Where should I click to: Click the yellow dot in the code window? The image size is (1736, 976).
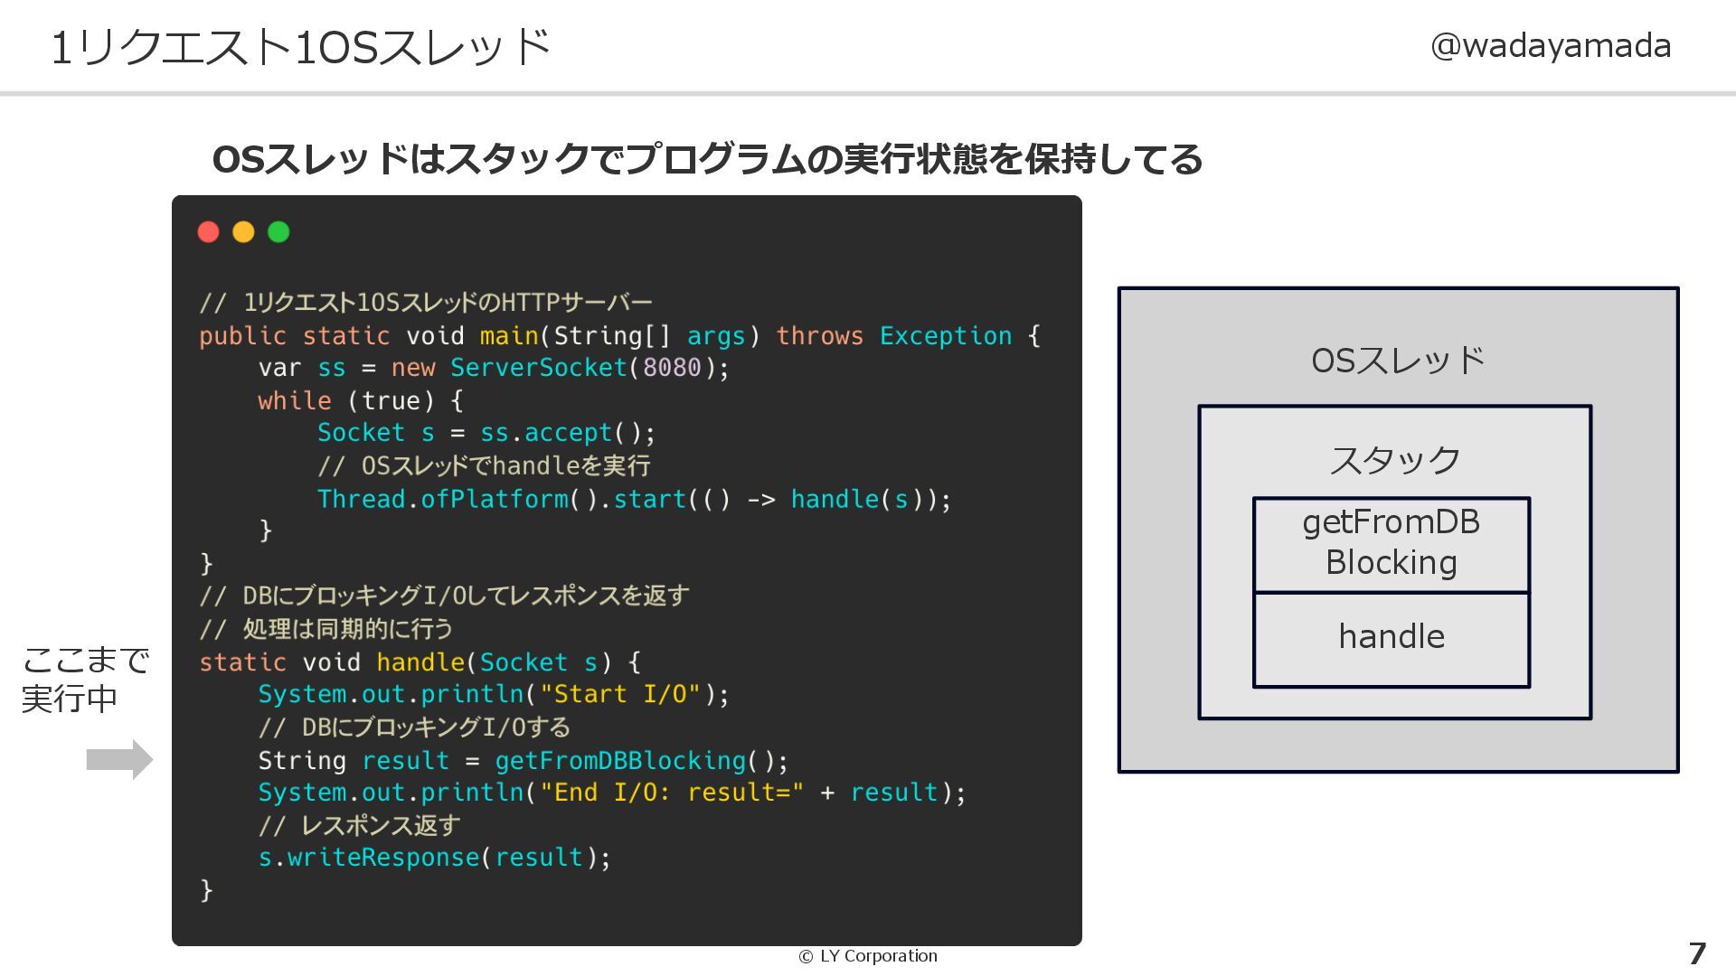[243, 232]
